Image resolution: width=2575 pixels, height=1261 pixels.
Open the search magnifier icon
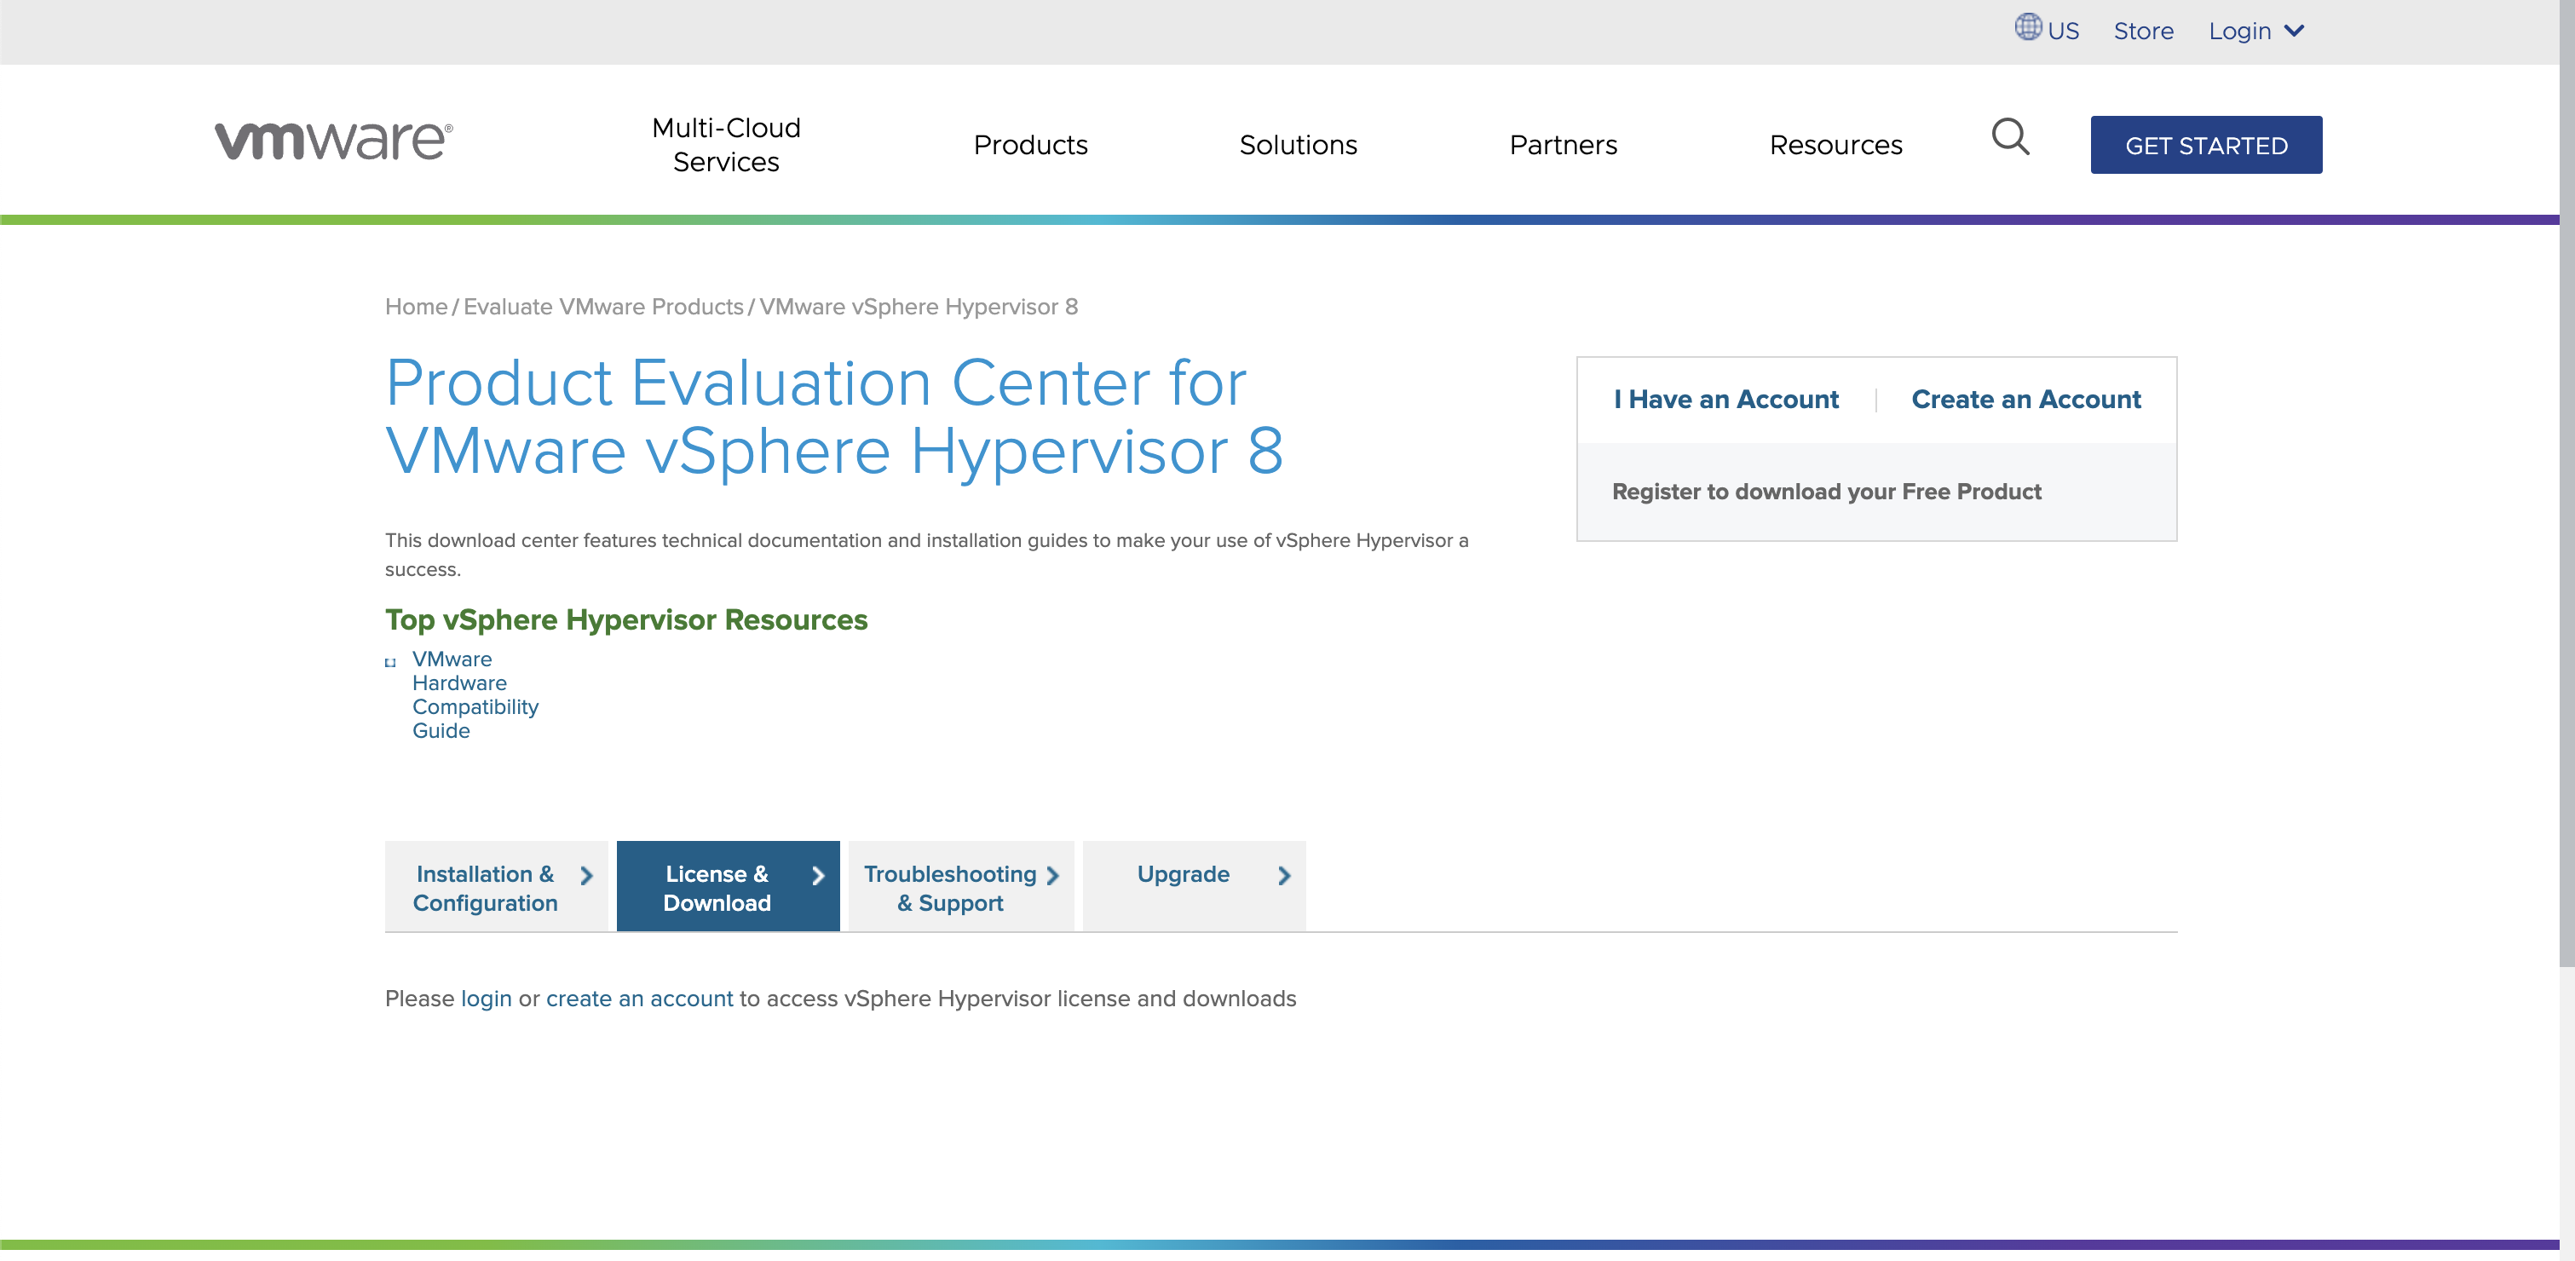click(2009, 137)
